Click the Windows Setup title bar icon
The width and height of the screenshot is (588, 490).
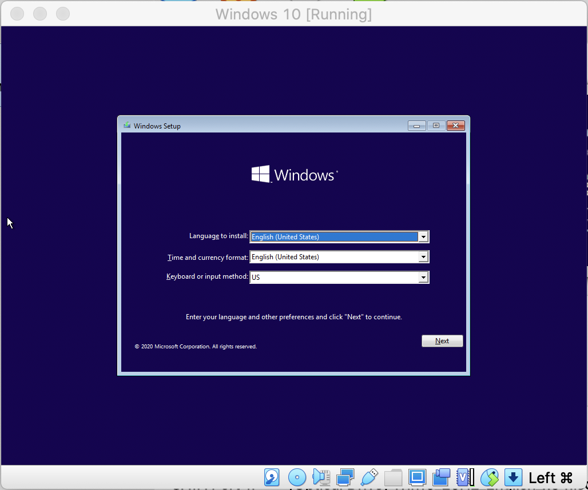(127, 126)
